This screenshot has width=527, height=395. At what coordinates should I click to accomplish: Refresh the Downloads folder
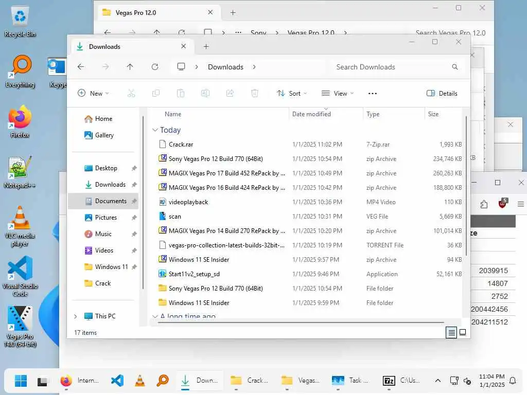[155, 67]
